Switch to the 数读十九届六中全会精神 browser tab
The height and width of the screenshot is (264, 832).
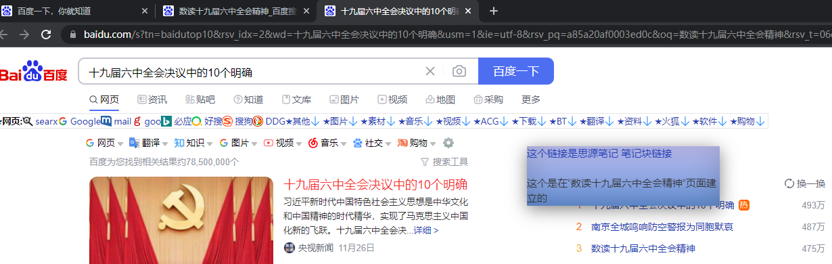[x=236, y=11]
